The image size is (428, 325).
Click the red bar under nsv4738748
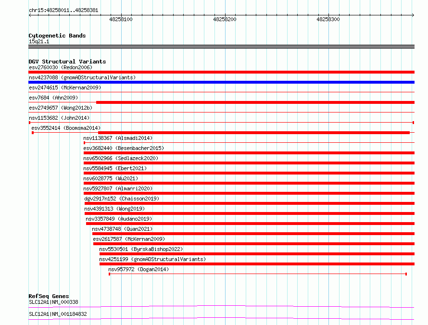click(x=253, y=234)
